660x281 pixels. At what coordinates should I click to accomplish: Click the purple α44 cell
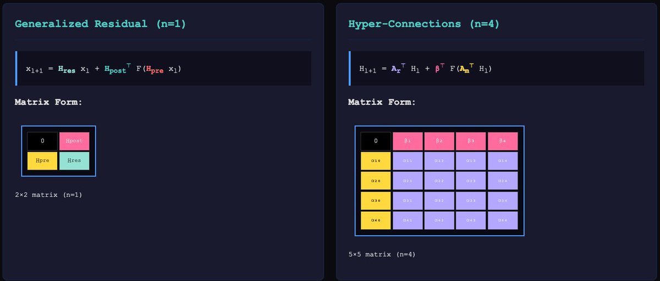pos(503,220)
